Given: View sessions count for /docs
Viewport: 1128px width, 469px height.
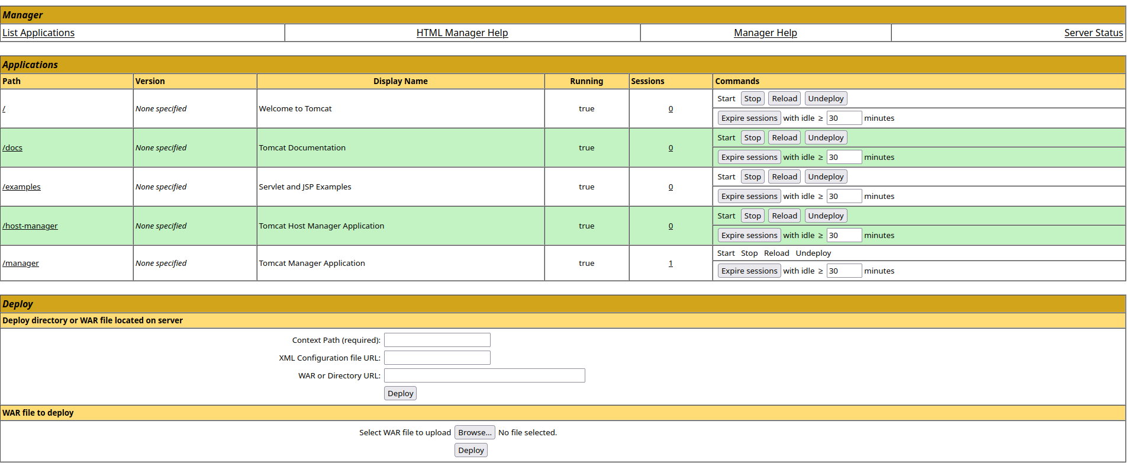Looking at the screenshot, I should [671, 148].
